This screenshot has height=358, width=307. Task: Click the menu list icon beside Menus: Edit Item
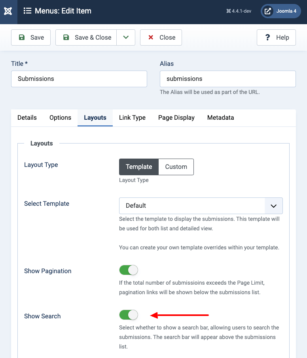pyautogui.click(x=27, y=11)
